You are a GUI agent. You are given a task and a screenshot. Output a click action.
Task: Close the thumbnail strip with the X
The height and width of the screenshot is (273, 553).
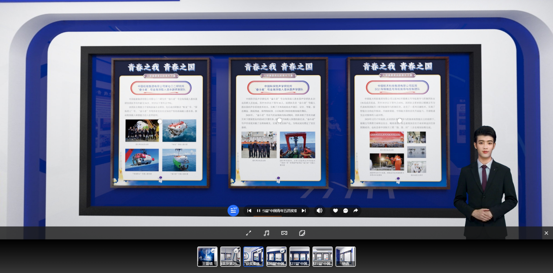tap(546, 233)
